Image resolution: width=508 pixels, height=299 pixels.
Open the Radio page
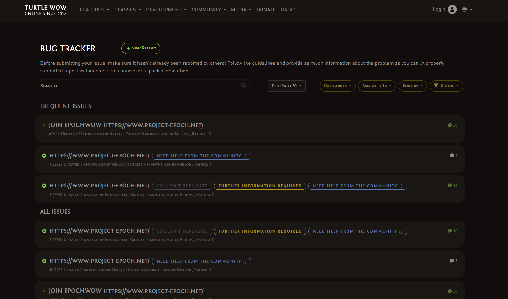[288, 10]
